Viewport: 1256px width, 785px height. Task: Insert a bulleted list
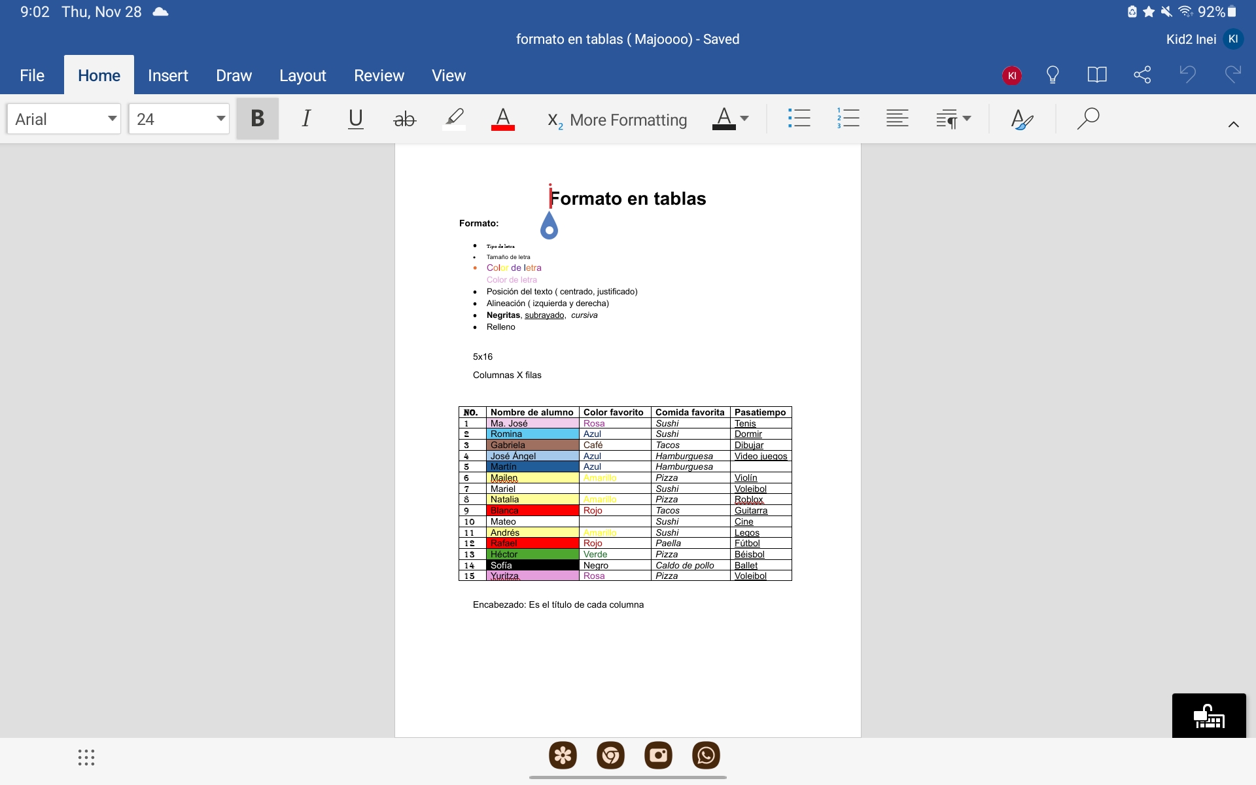click(799, 118)
